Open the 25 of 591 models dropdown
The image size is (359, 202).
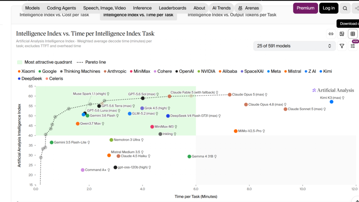coord(295,46)
